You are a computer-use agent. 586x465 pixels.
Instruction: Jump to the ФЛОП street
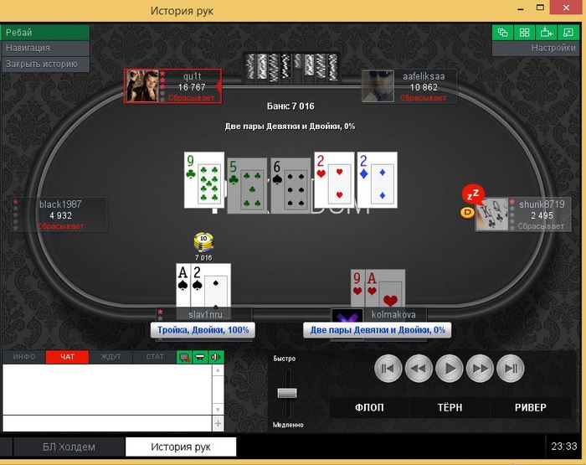click(x=369, y=407)
